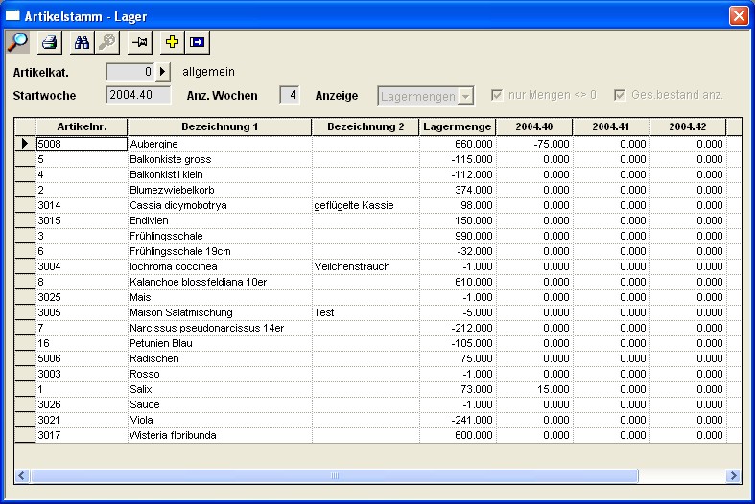This screenshot has height=504, width=755.
Task: Click the -75.000 value in Aubergine row
Action: coord(534,144)
